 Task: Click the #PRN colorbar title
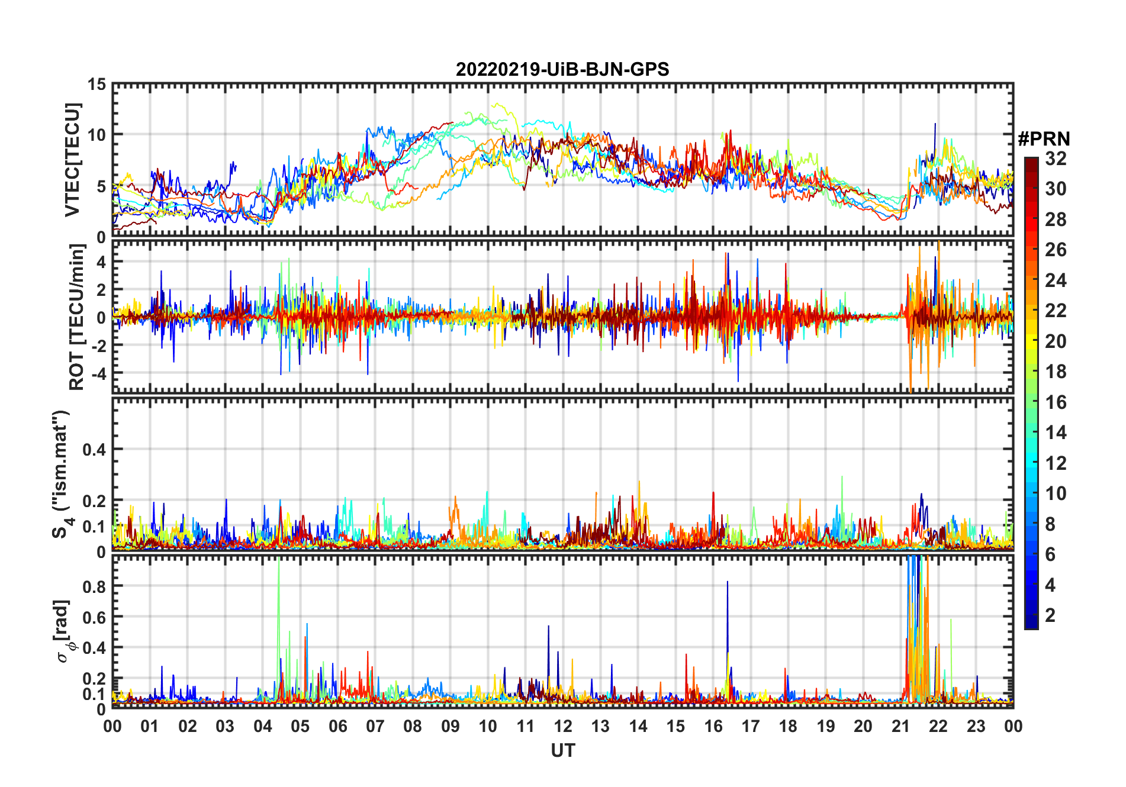pos(1044,139)
